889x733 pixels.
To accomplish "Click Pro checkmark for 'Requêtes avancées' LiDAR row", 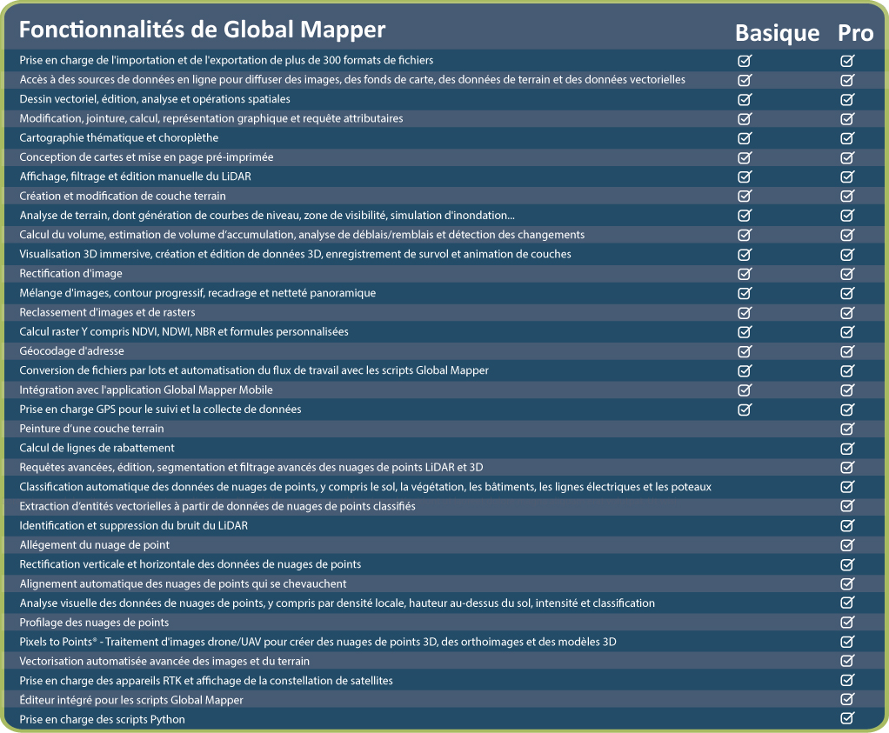I will pyautogui.click(x=847, y=468).
